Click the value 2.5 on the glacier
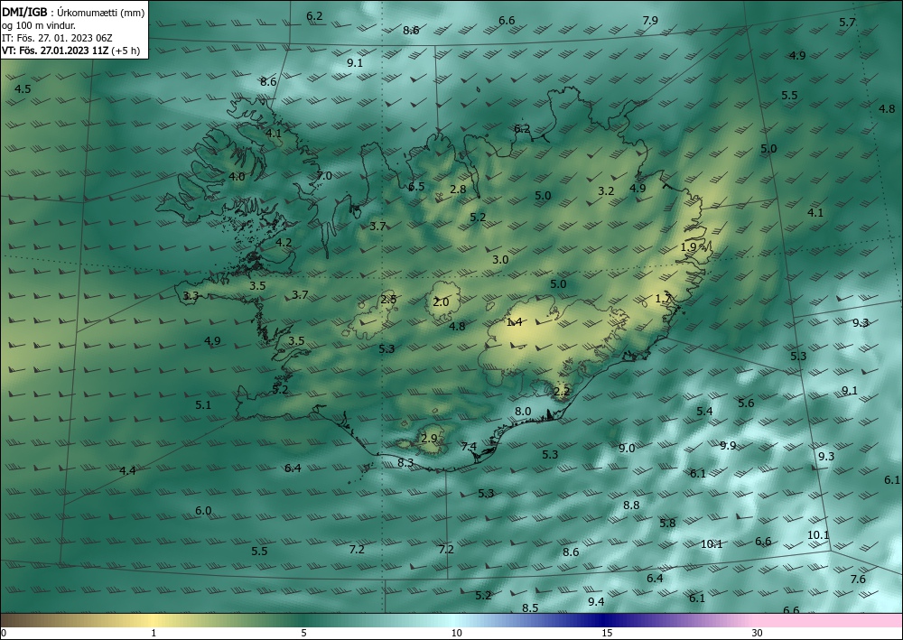The width and height of the screenshot is (903, 640). click(x=388, y=299)
